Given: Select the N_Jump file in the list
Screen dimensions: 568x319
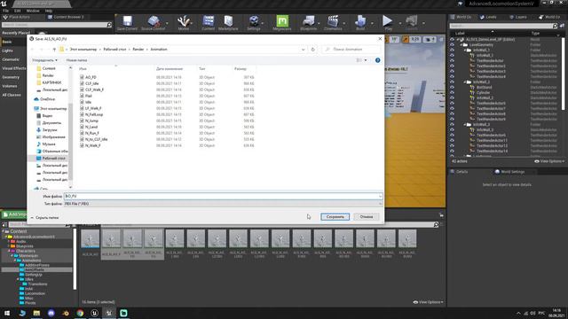Looking at the screenshot, I should click(x=91, y=121).
